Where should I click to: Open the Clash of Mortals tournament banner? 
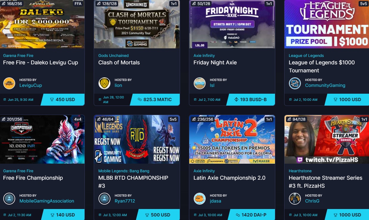137,24
